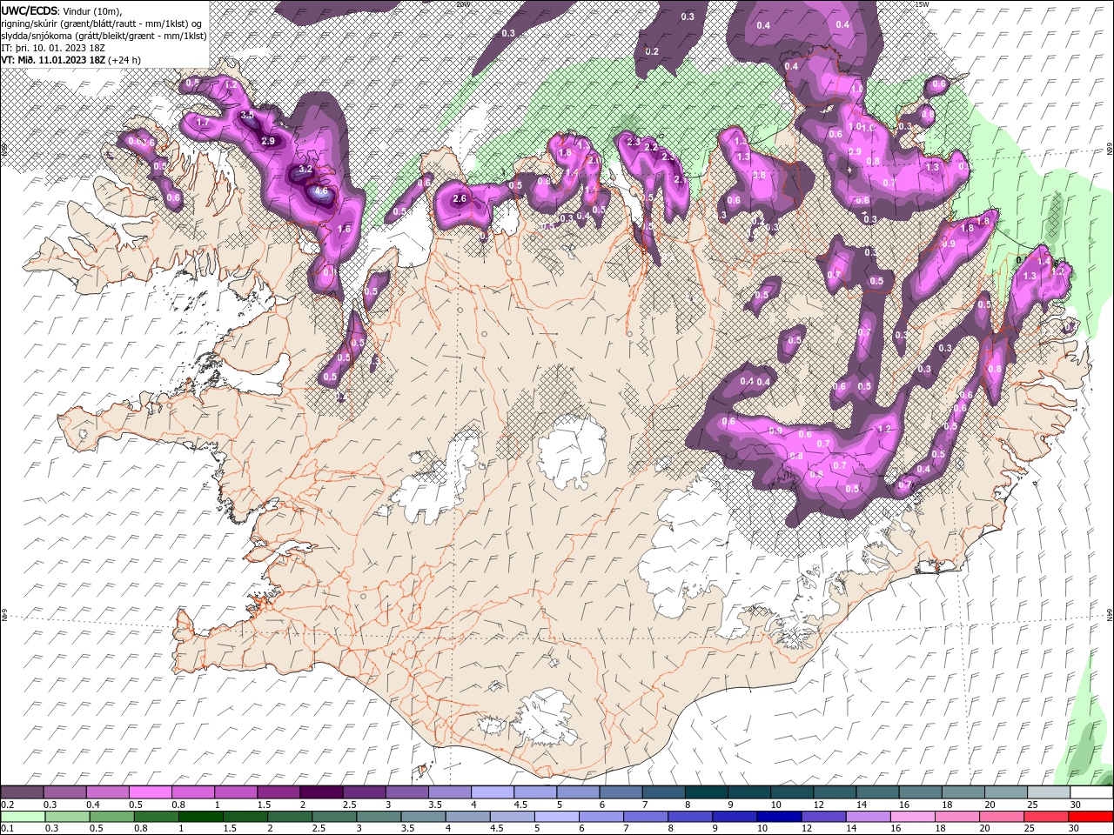Select the darkest green 1 swatch in lower legend
This screenshot has width=1114, height=835.
tap(200, 817)
